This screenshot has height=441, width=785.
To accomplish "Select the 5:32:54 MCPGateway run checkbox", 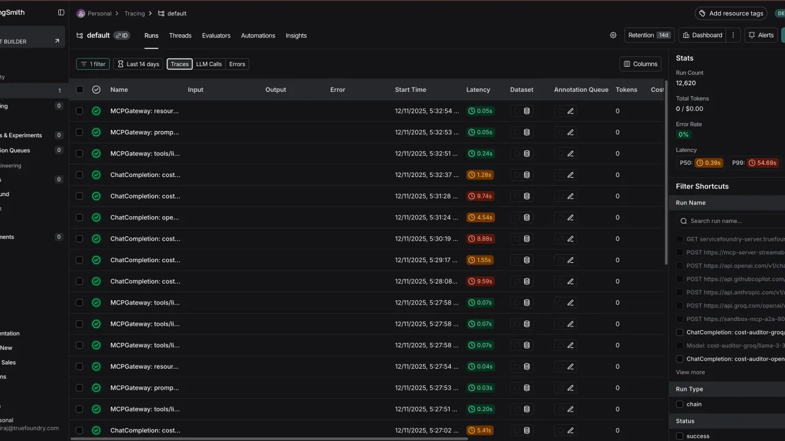I will pos(80,111).
